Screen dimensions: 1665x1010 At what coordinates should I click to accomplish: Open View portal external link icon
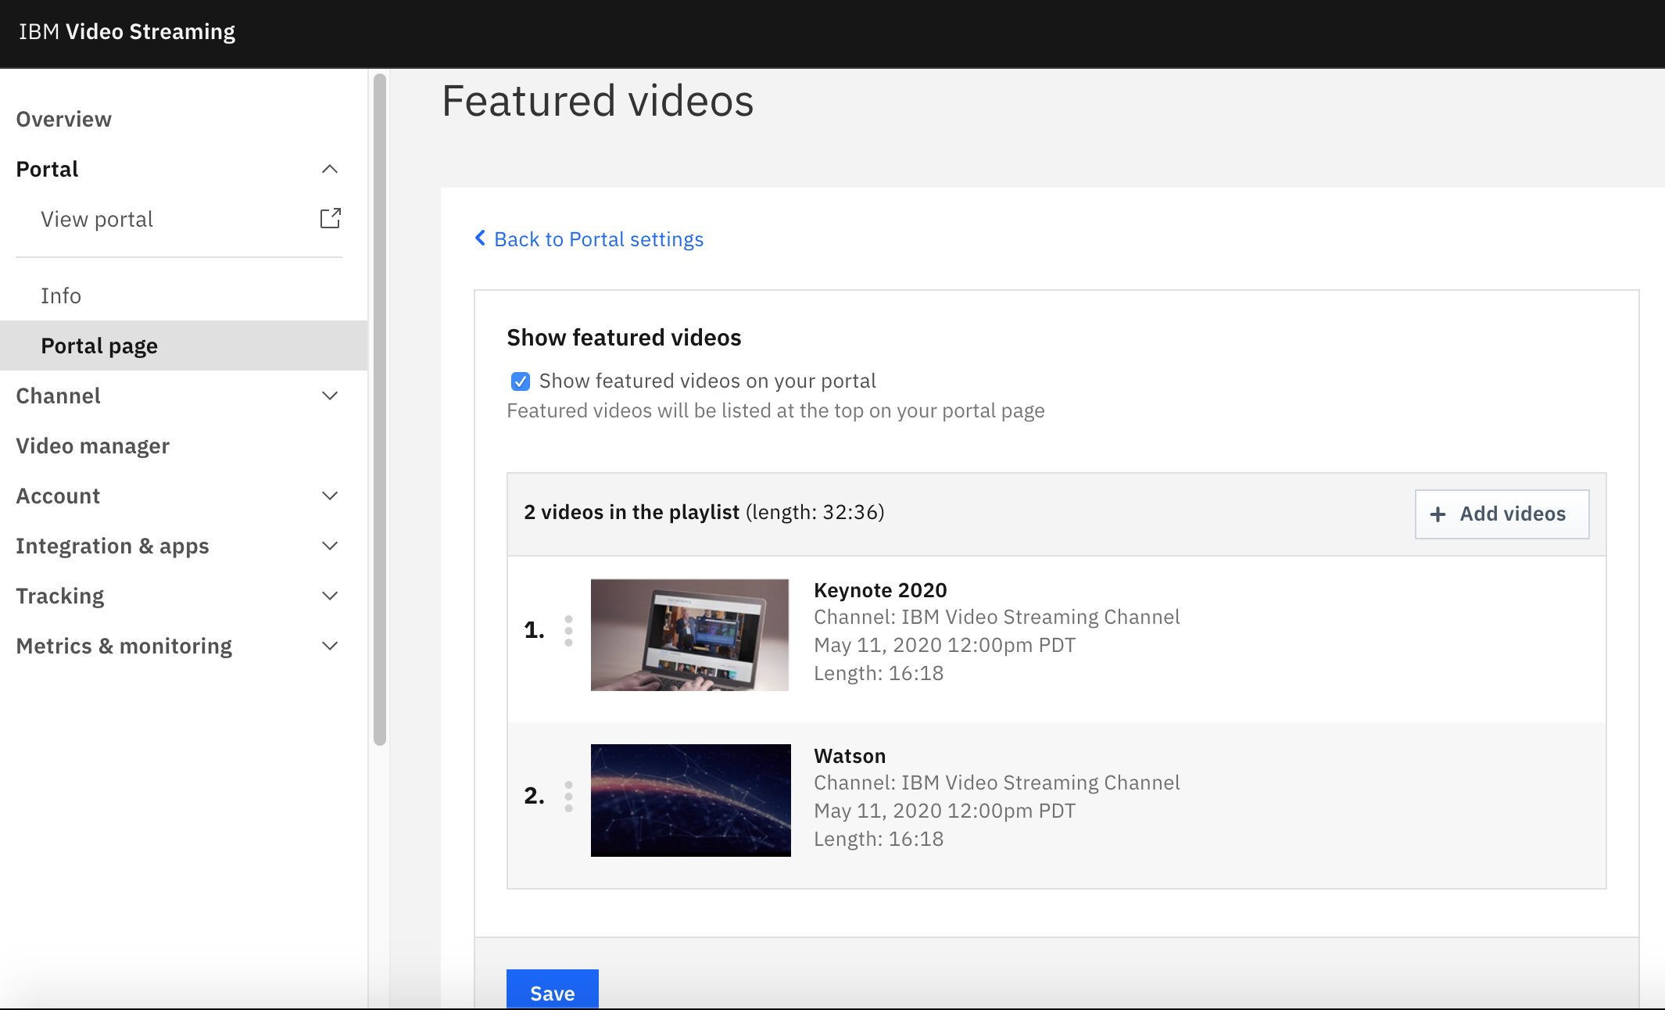[330, 218]
